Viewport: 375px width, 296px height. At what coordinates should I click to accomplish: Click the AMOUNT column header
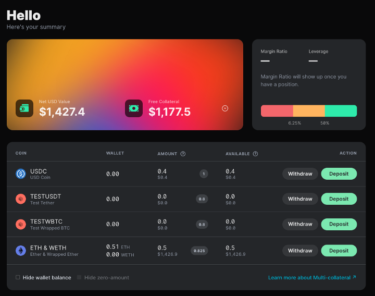[x=167, y=154]
